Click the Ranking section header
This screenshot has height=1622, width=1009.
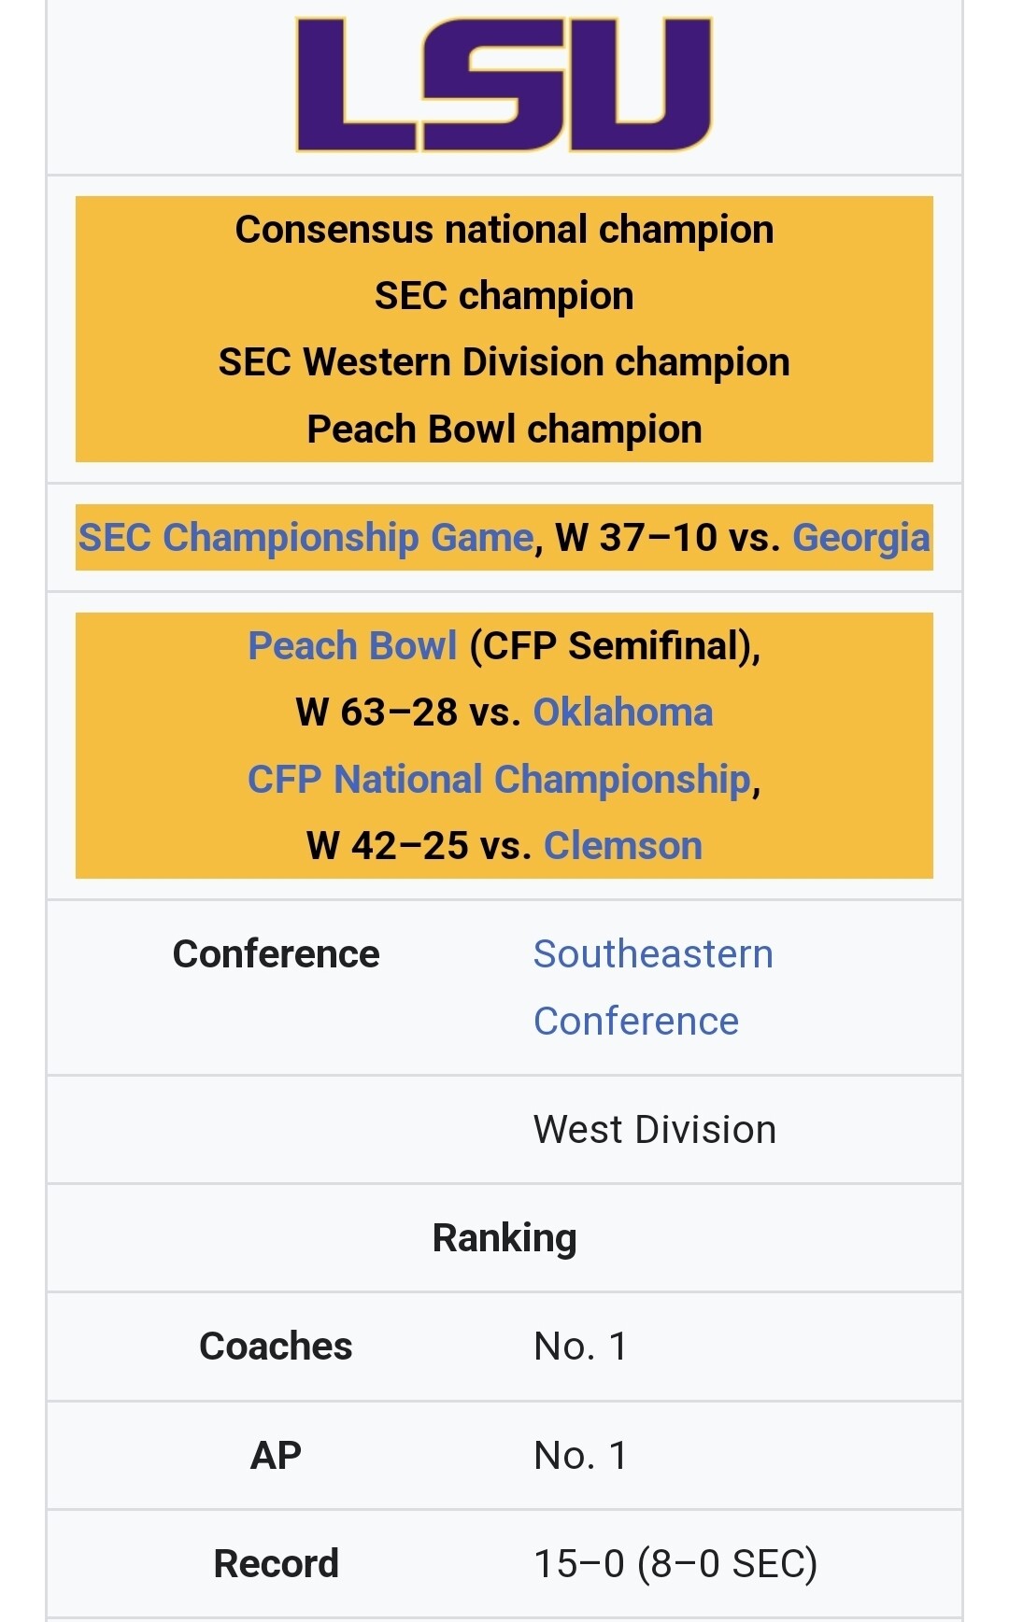(504, 1238)
